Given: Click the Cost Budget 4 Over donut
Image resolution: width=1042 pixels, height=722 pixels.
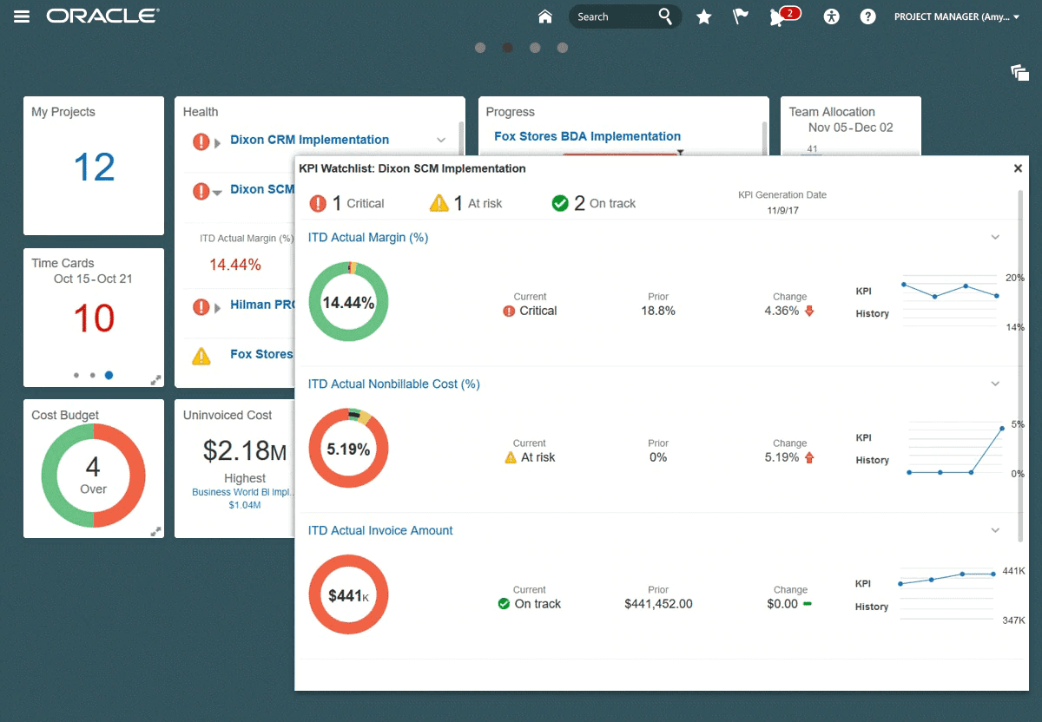Looking at the screenshot, I should [93, 476].
